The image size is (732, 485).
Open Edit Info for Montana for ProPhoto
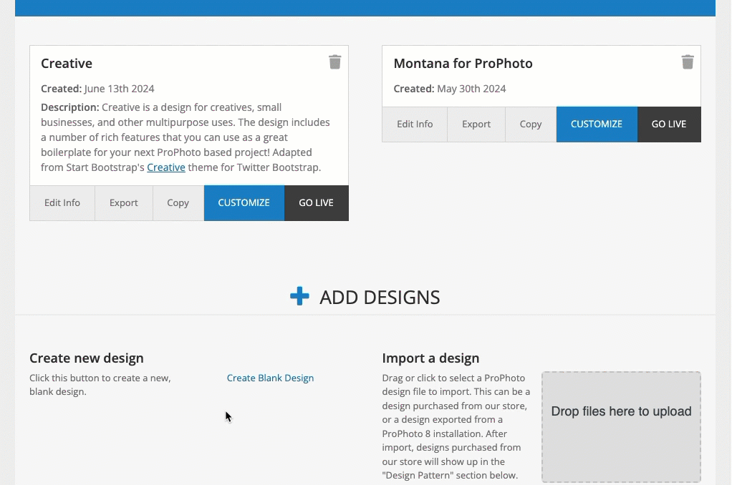415,124
